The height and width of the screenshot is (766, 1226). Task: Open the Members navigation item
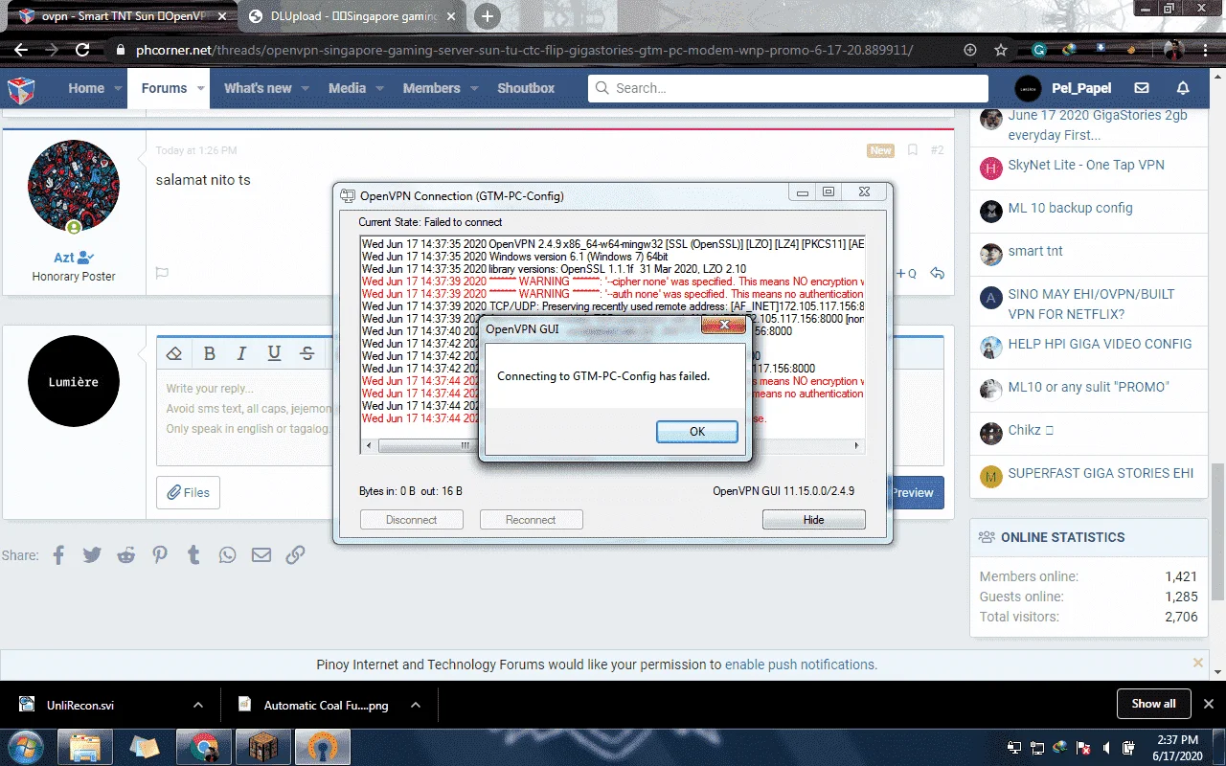click(431, 88)
